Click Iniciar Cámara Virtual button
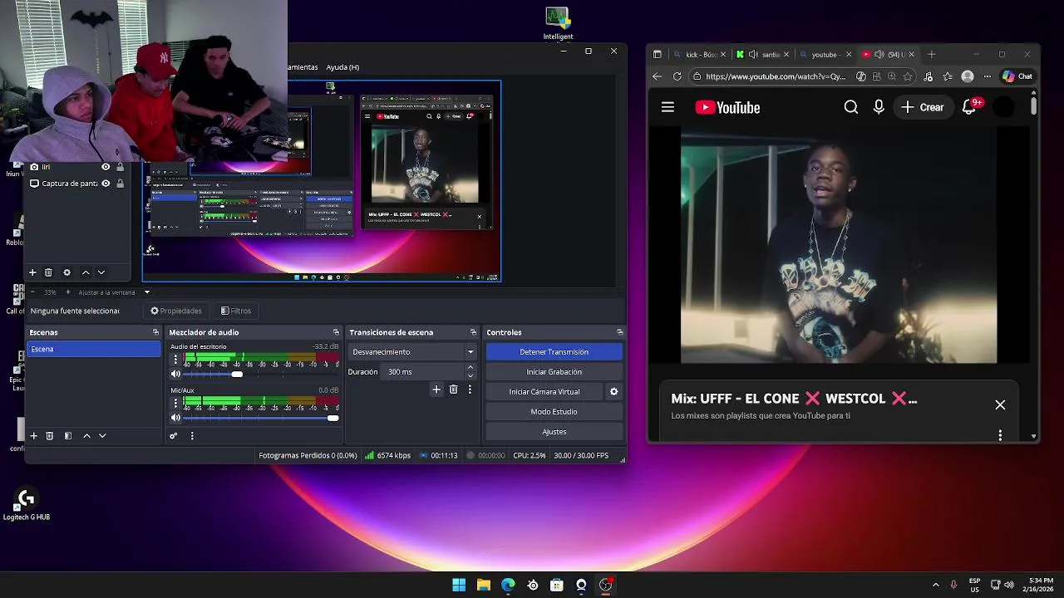1064x598 pixels. pos(544,392)
